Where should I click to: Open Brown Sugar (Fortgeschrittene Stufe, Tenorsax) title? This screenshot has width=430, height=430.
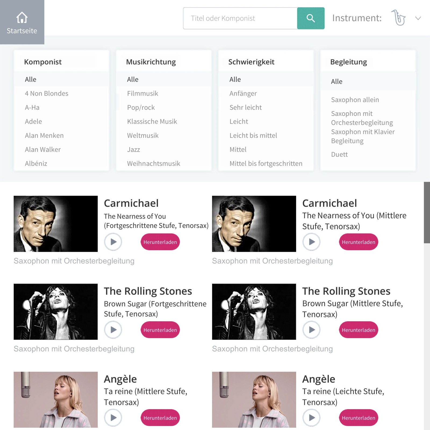pyautogui.click(x=155, y=309)
